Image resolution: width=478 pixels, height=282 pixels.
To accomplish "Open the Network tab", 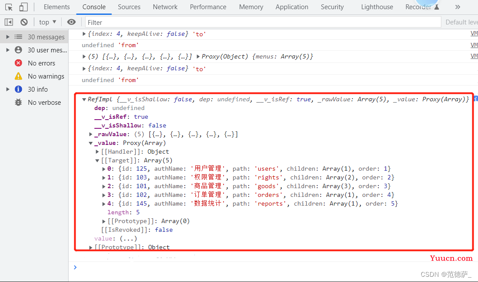I will pyautogui.click(x=165, y=7).
